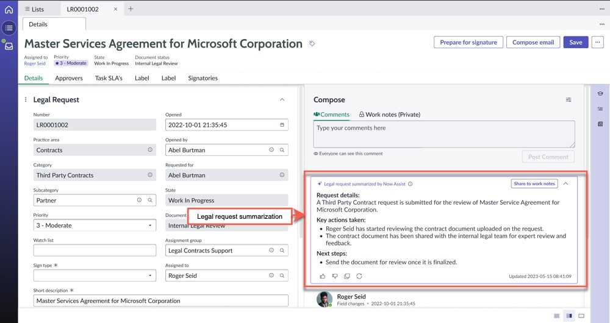Show info for Category Third Party Contracts
Viewport: 610px width, 323px height.
coord(150,175)
